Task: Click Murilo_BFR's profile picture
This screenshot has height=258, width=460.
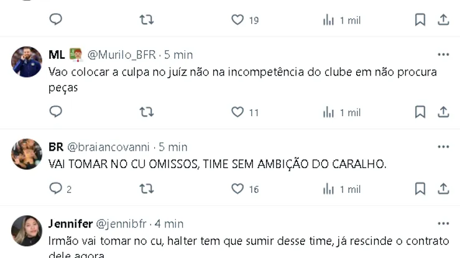Action: pyautogui.click(x=27, y=62)
